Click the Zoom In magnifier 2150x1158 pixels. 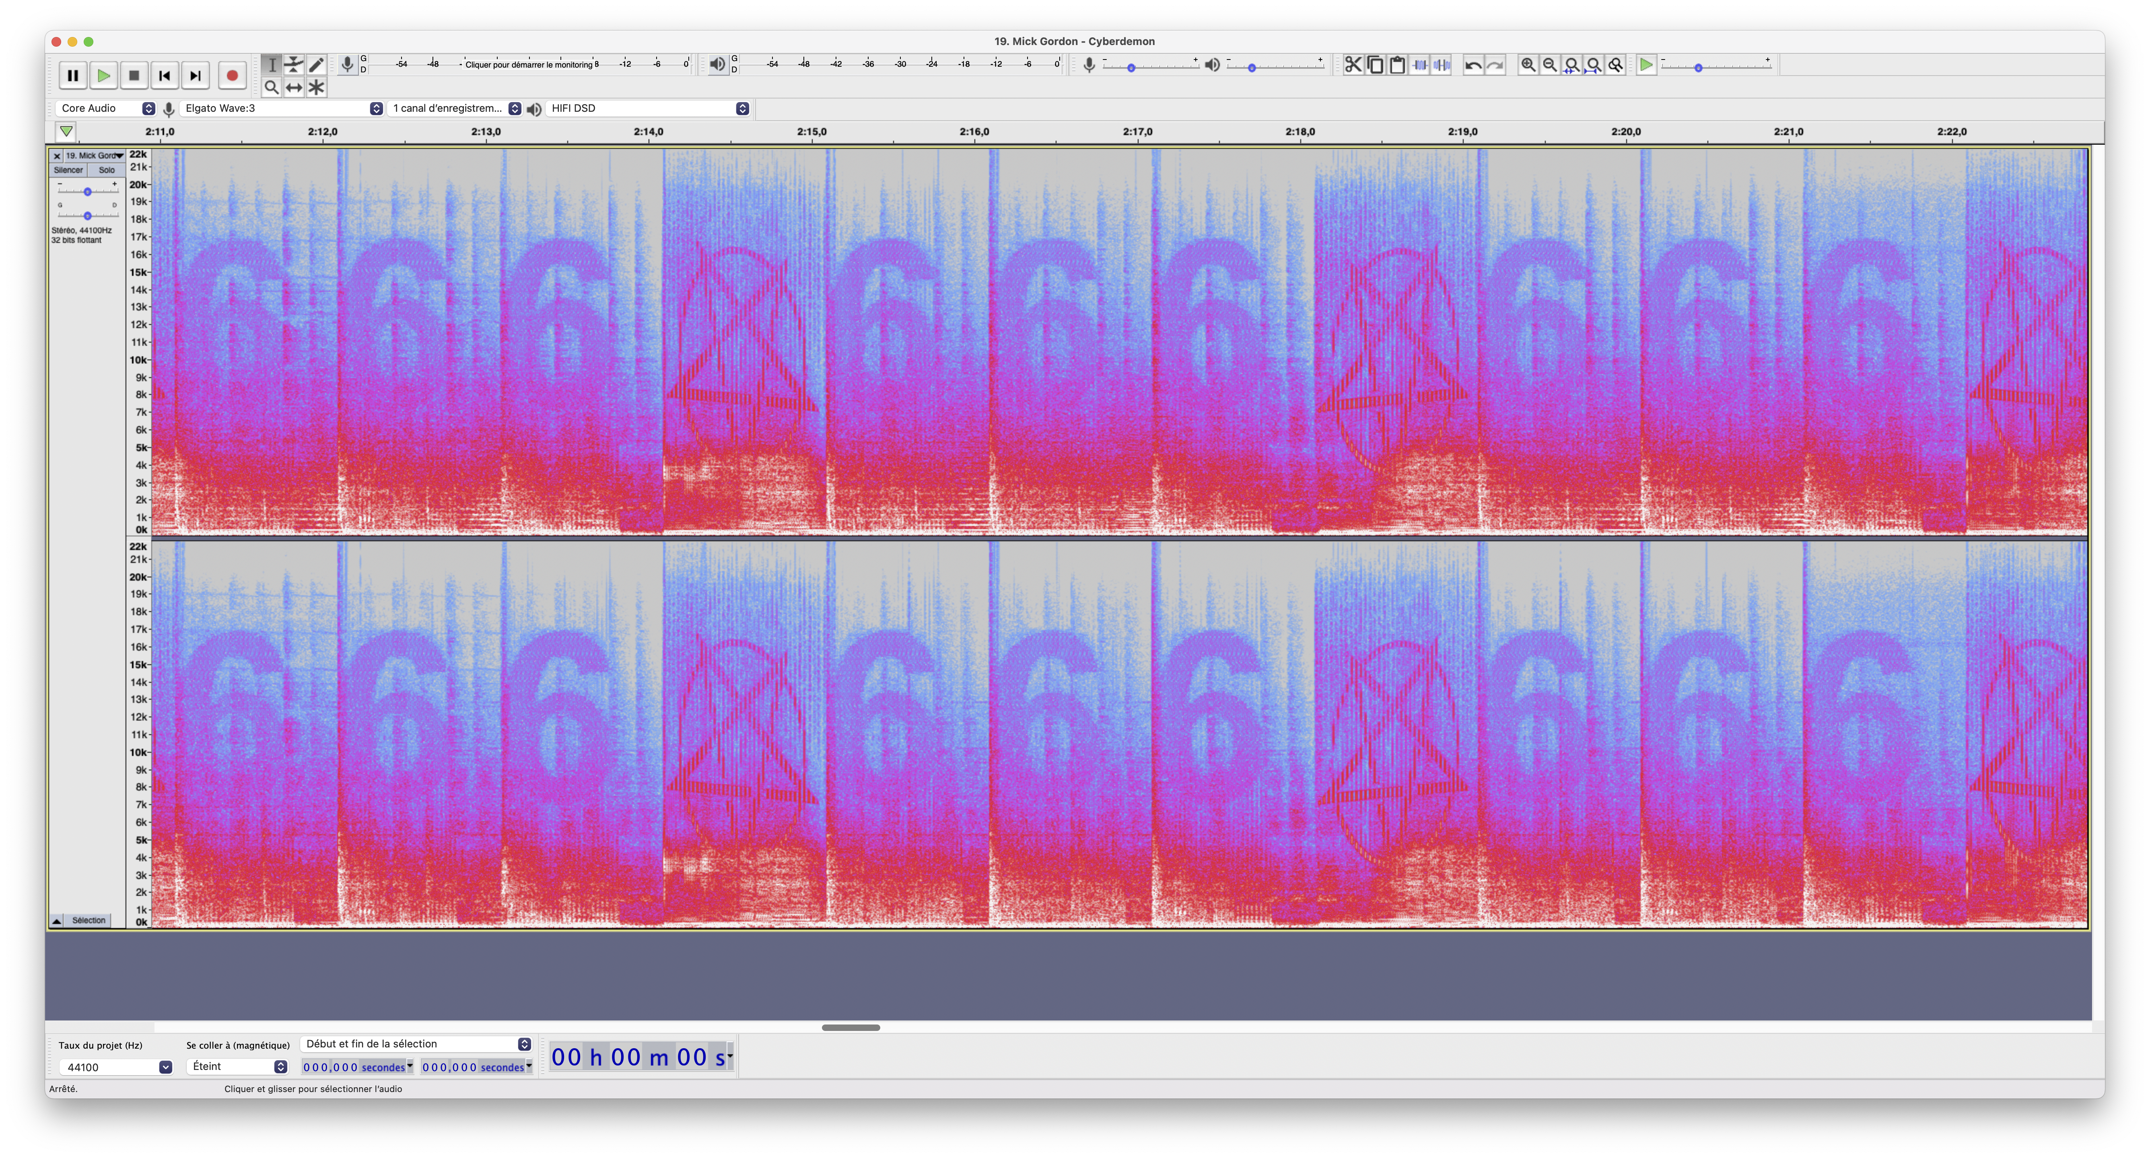(x=1528, y=64)
